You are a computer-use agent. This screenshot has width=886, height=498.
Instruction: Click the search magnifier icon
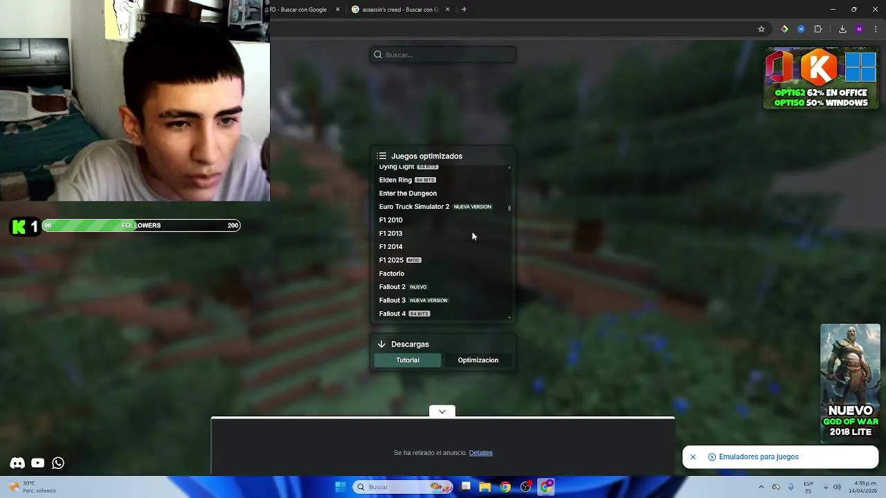pyautogui.click(x=378, y=55)
